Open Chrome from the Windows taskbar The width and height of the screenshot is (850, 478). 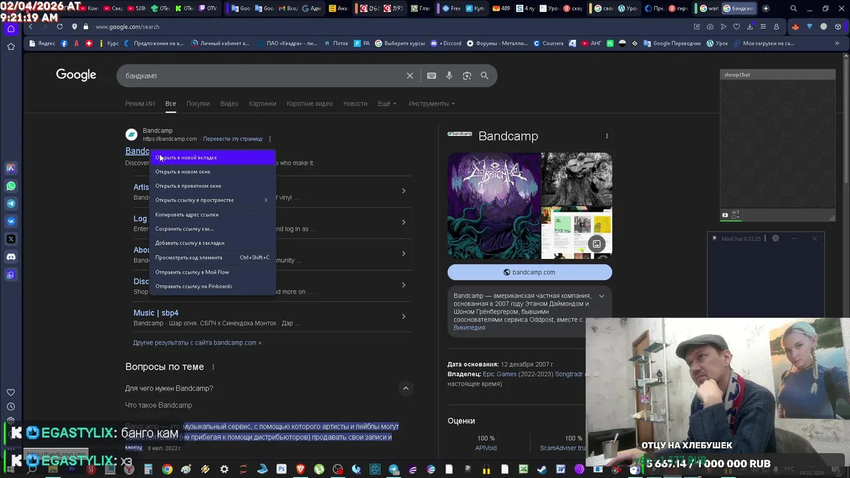[x=167, y=469]
